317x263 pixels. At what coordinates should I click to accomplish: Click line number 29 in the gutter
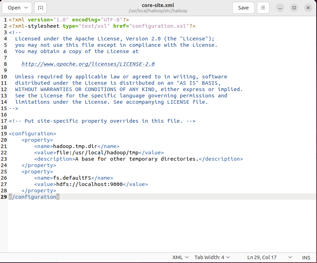click(4, 197)
